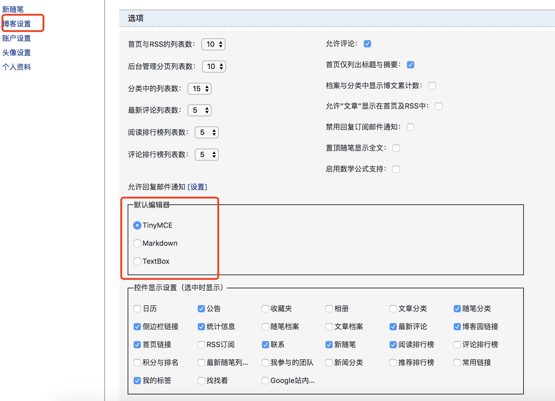Expand the 阅读排行榜列表数 dropdown
This screenshot has width=555, height=401.
coord(207,132)
